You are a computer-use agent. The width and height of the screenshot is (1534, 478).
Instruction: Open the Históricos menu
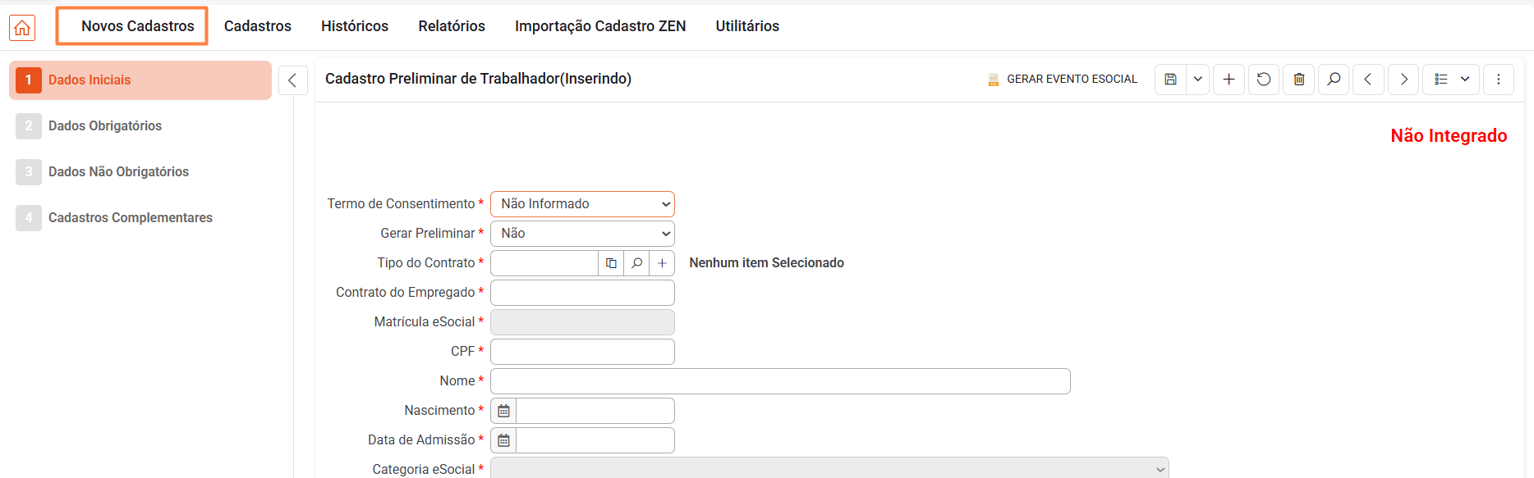click(x=355, y=26)
